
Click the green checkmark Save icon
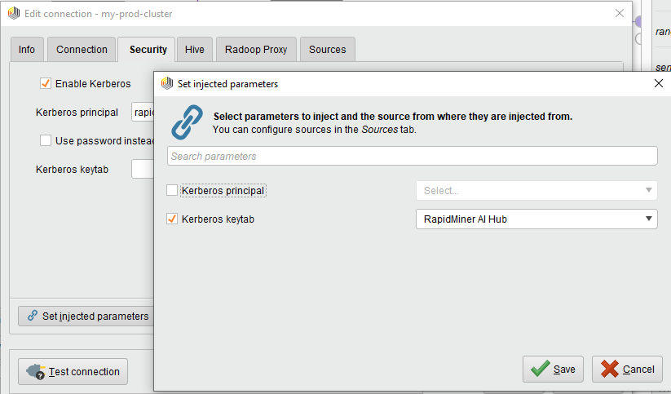[x=539, y=369]
